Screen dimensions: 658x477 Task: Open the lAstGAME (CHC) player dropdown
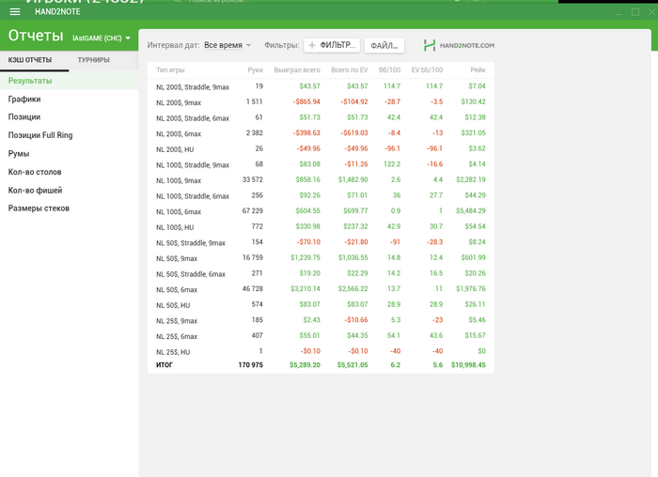(x=102, y=38)
